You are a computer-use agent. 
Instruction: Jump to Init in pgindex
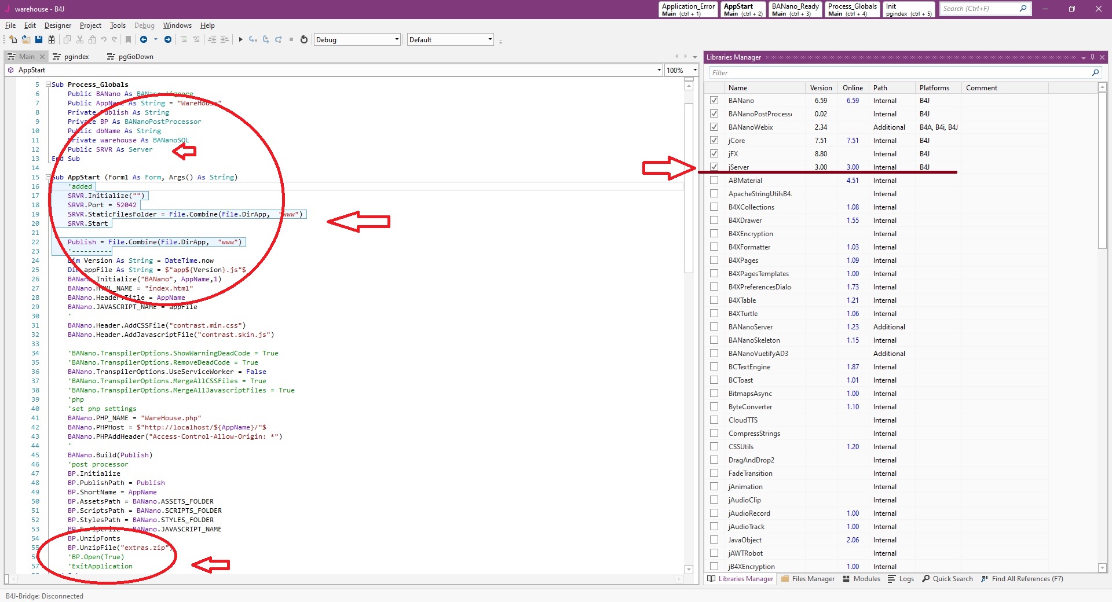click(x=909, y=9)
